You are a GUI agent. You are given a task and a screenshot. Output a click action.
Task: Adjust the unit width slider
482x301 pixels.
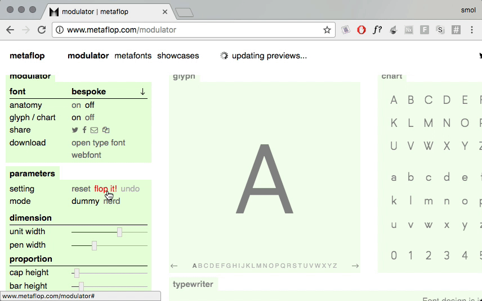pos(119,232)
